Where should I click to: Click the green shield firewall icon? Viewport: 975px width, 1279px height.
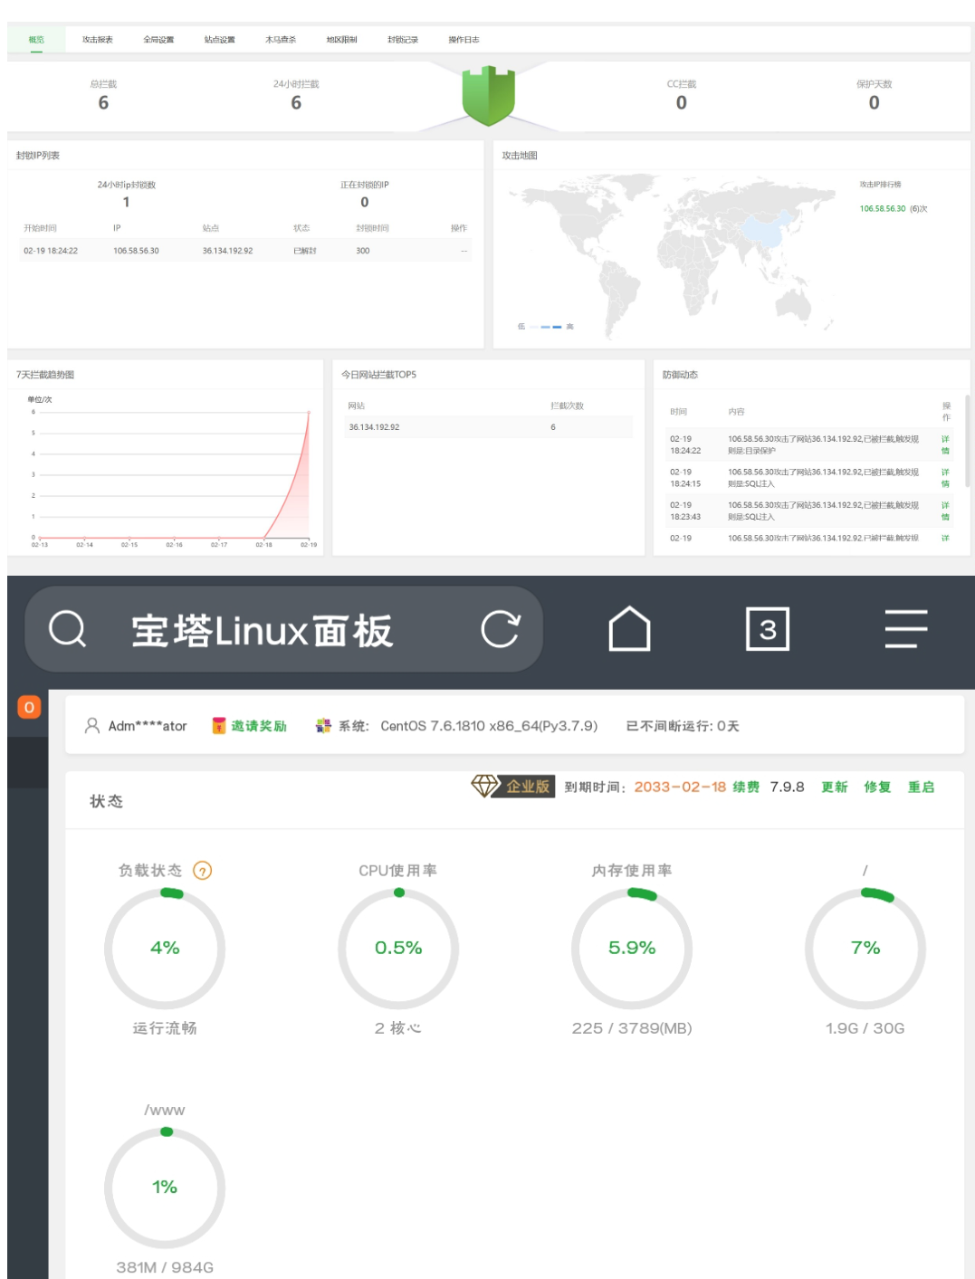[488, 95]
